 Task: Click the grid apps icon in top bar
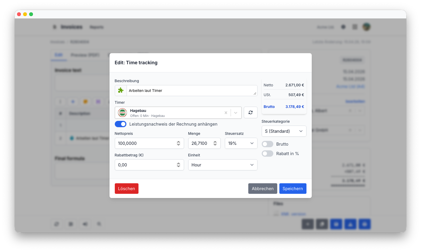[355, 27]
